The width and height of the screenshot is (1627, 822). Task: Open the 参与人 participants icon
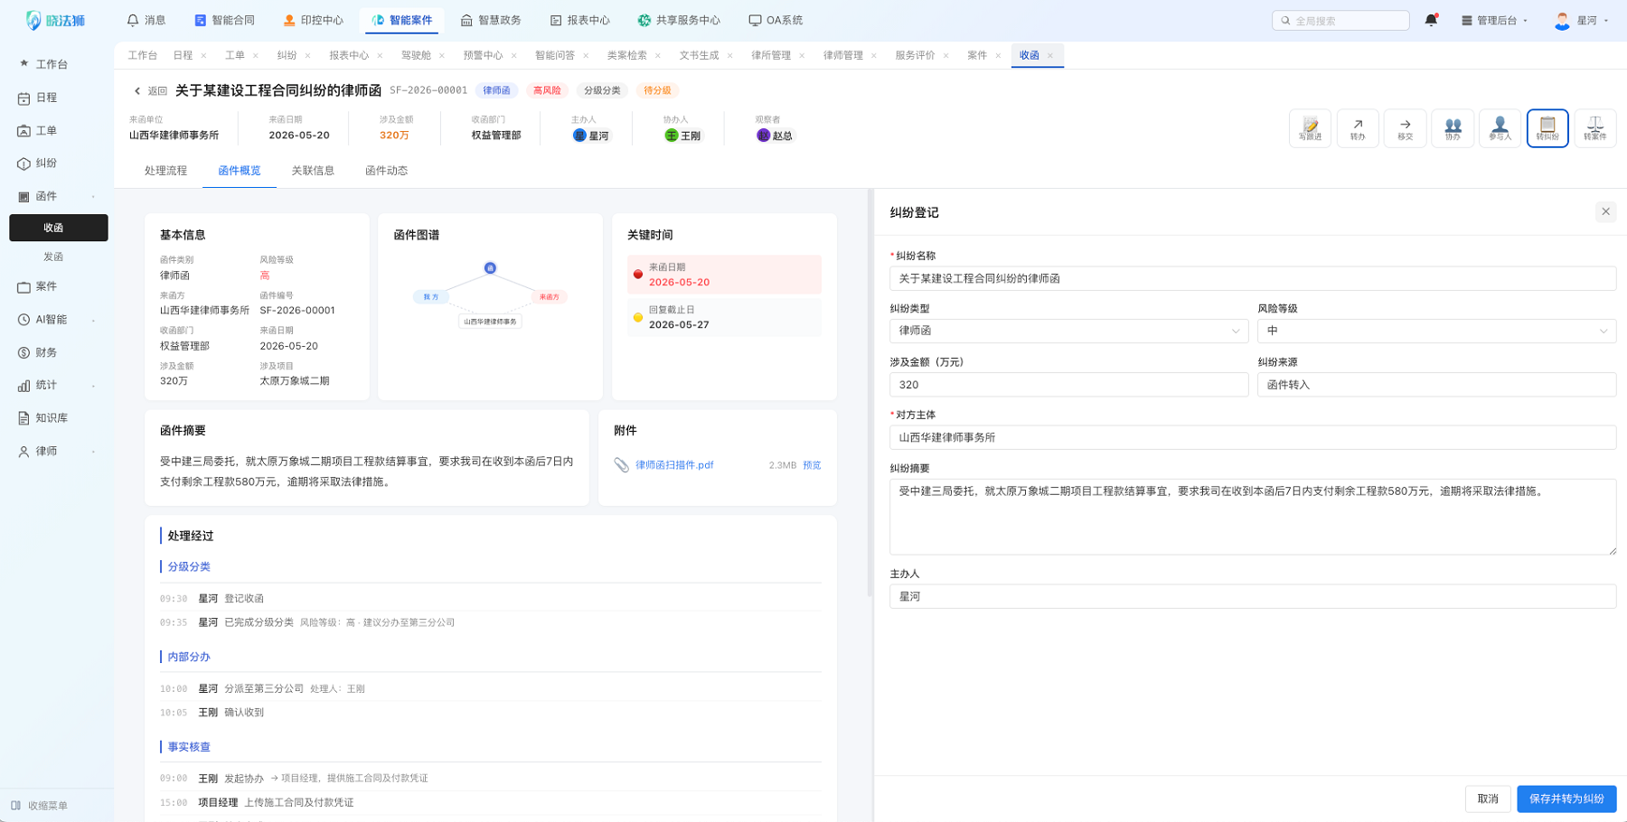point(1500,127)
